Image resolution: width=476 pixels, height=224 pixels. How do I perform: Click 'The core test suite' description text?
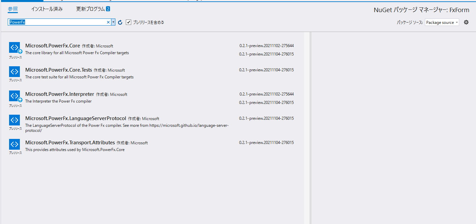point(79,77)
